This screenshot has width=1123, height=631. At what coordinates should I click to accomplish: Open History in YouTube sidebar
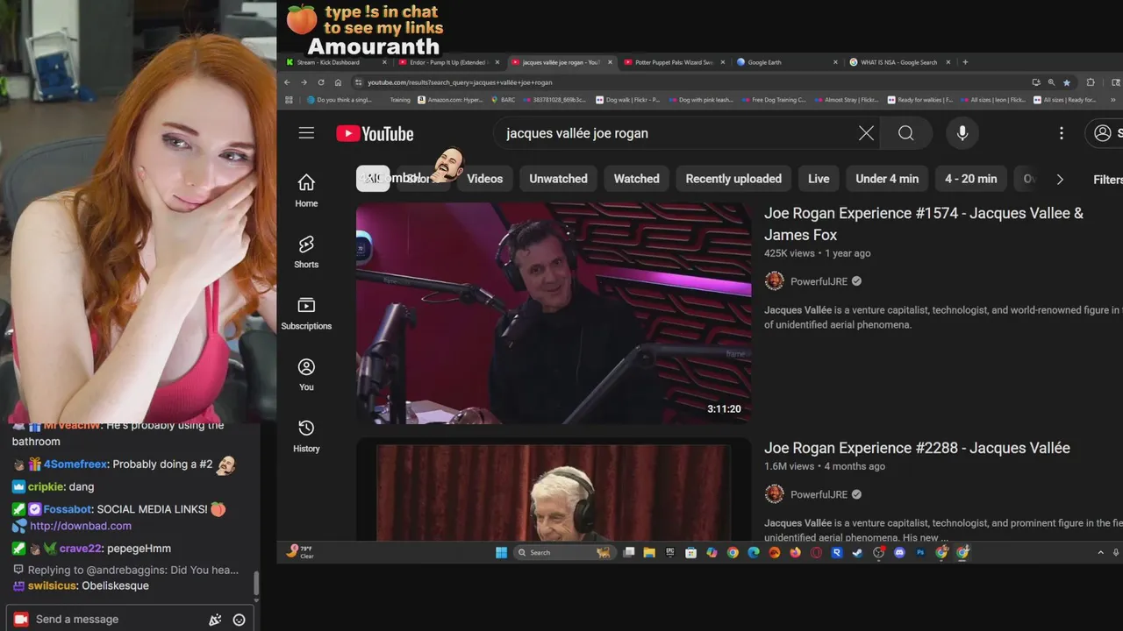click(306, 436)
